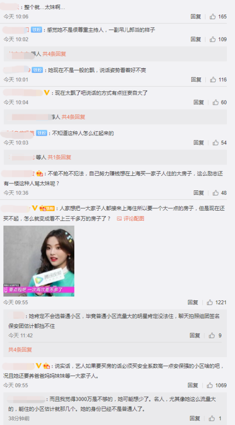Like the comment with 165 likes

pos(213,16)
